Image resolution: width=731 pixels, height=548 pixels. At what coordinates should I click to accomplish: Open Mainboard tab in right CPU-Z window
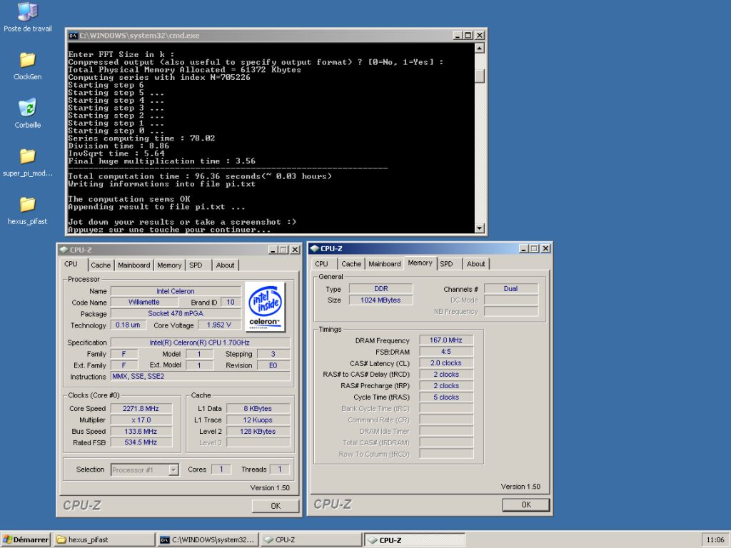385,264
